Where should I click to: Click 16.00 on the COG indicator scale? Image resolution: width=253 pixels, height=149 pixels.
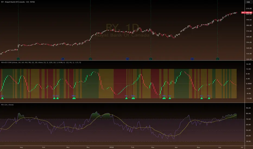tap(248, 64)
